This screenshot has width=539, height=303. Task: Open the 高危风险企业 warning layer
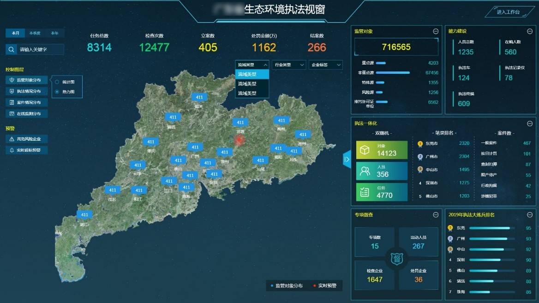click(x=26, y=139)
